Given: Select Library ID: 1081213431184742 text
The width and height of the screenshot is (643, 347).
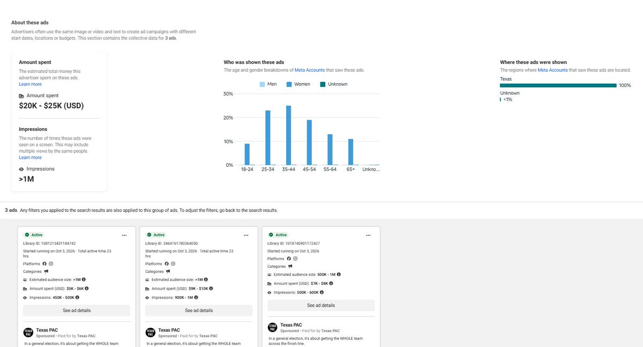Looking at the screenshot, I should 49,243.
